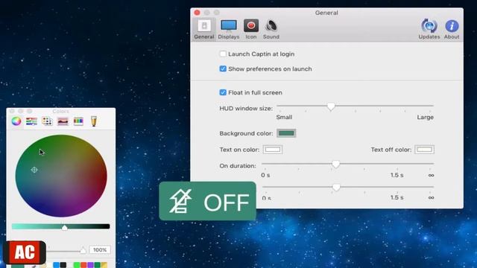Select the pencils picker mode
This screenshot has width=477, height=268.
[94, 121]
